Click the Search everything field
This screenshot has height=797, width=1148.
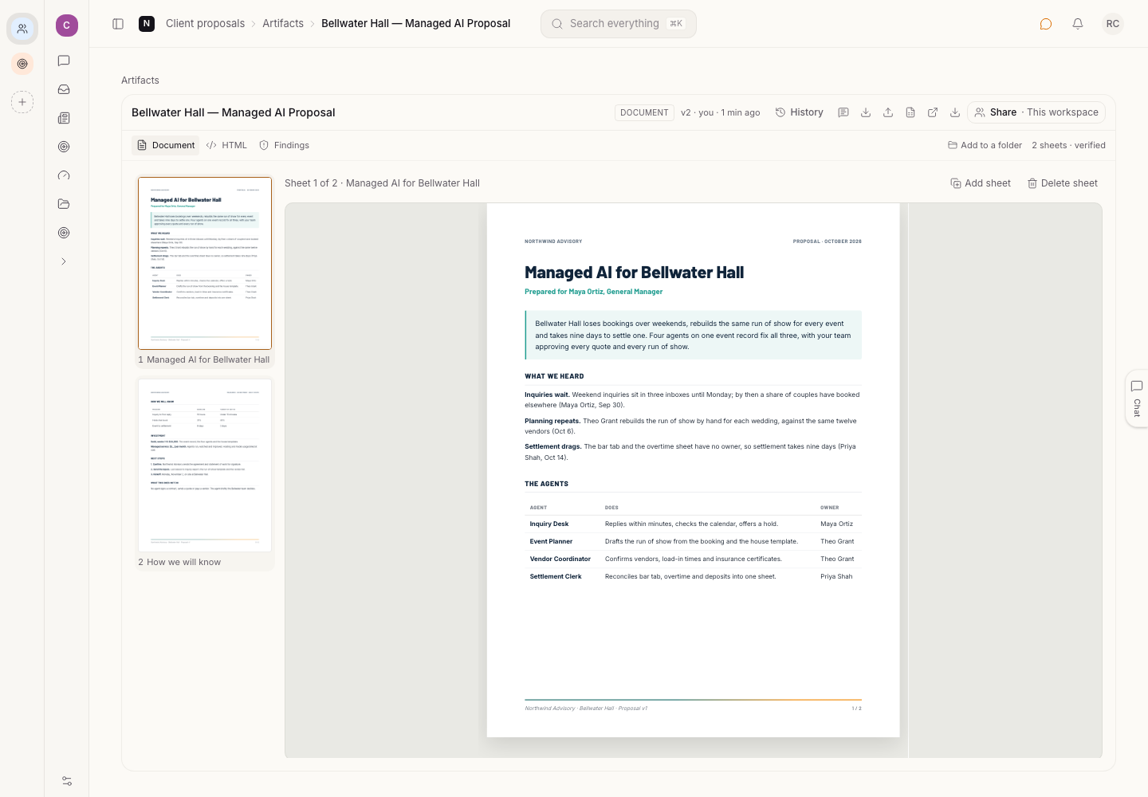click(619, 24)
